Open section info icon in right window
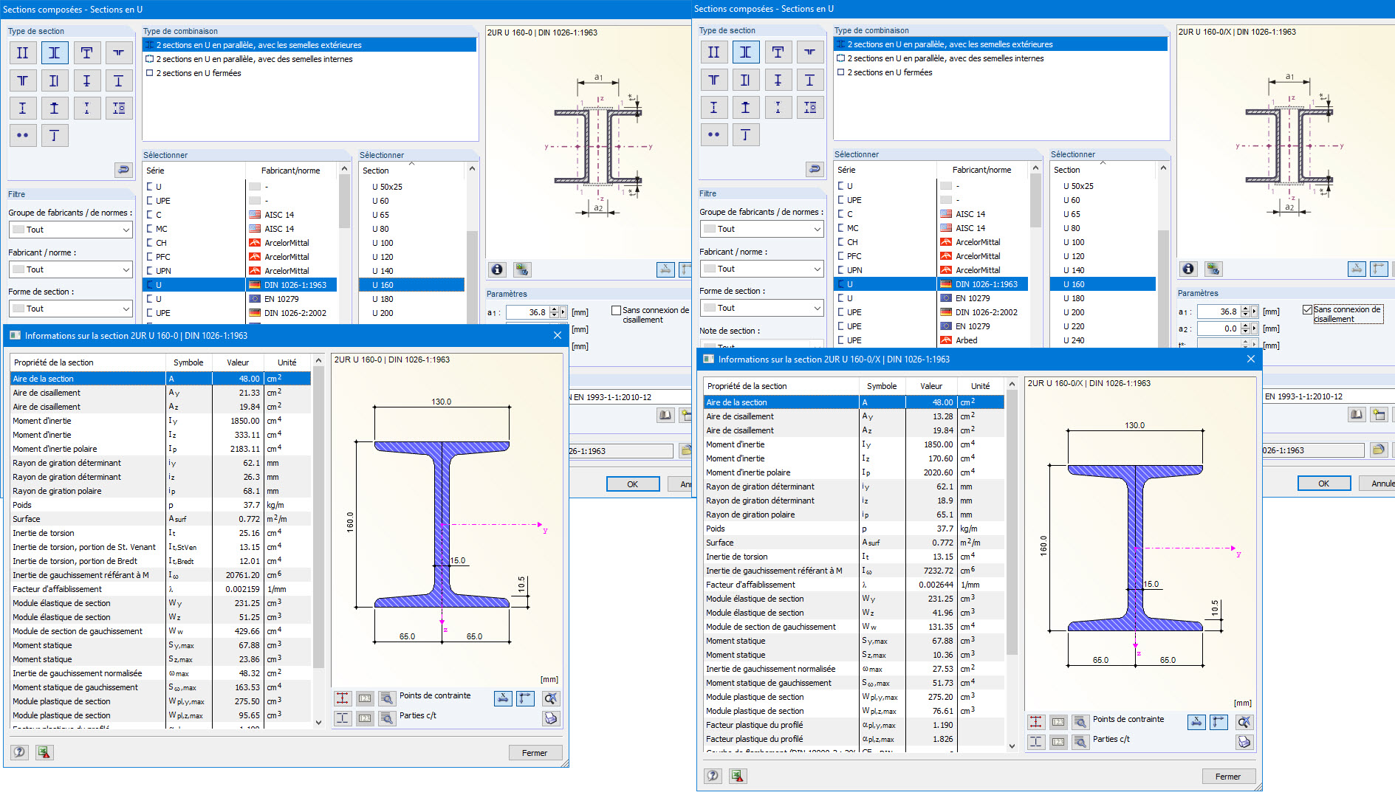 pyautogui.click(x=1188, y=269)
